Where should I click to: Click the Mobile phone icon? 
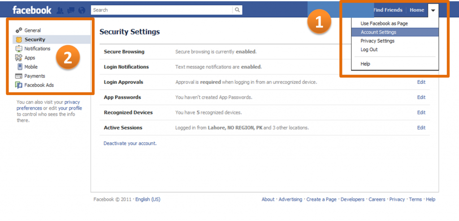tap(20, 67)
